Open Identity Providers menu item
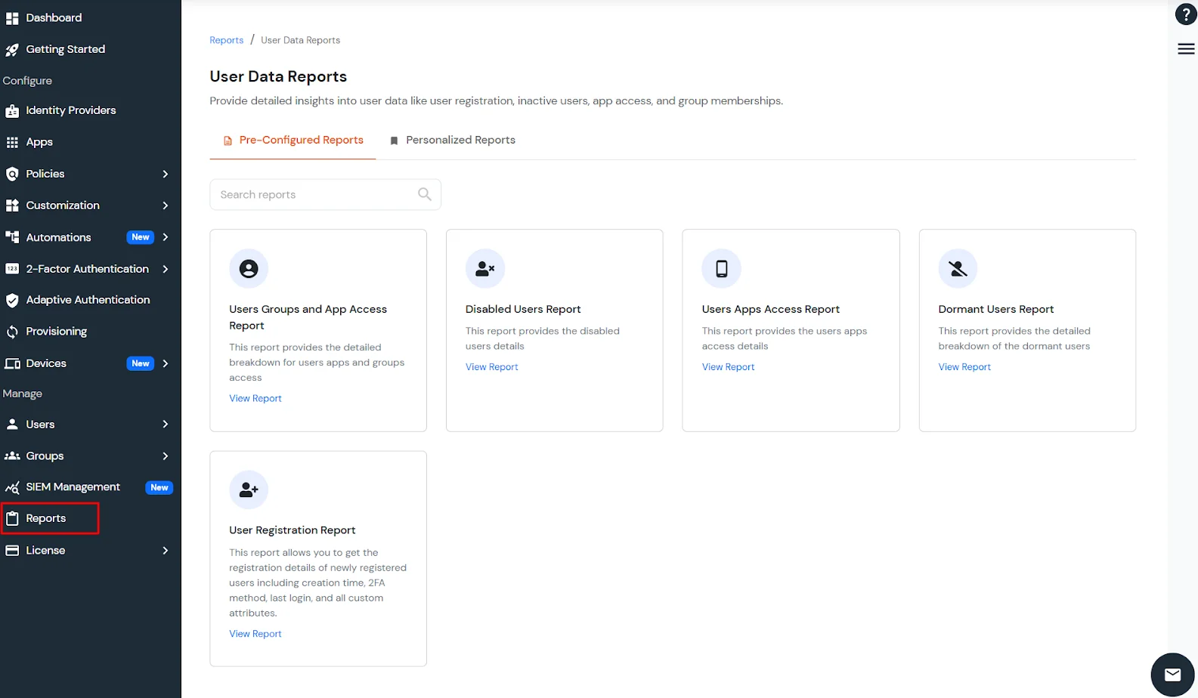The image size is (1198, 698). [x=71, y=111]
